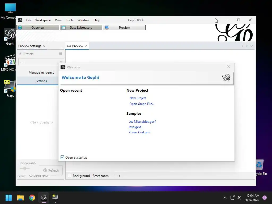
Task: Open the Java.gexf sample
Action: coord(135,127)
